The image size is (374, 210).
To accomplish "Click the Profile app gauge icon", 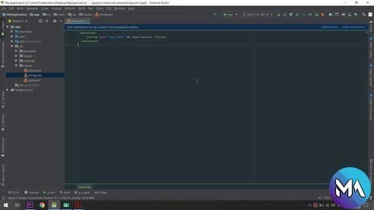I will [x=310, y=15].
